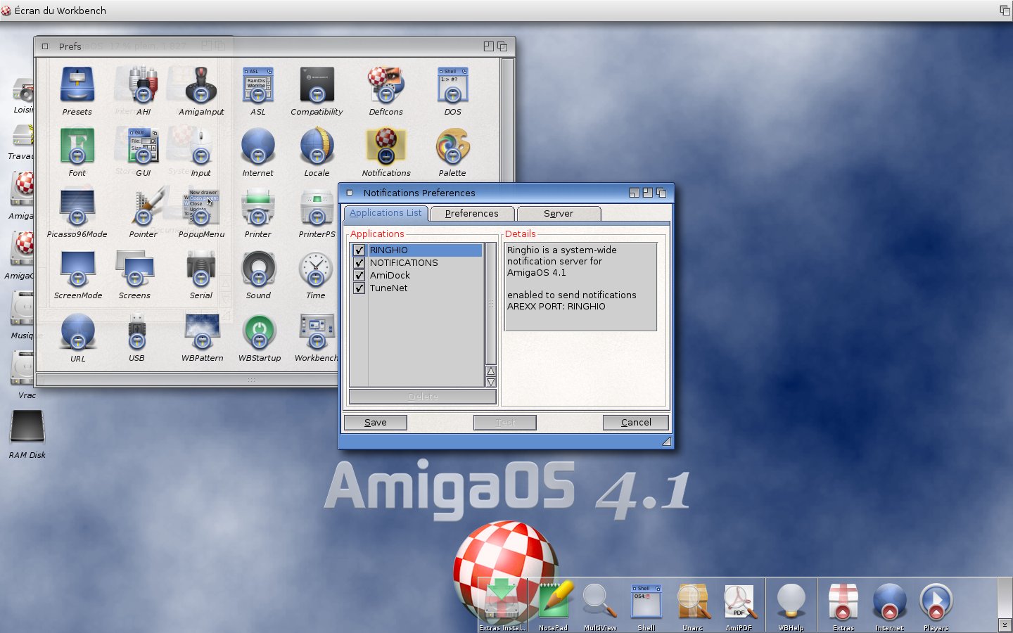Screen dimensions: 1013x633
Task: Open the AHI audio preferences icon
Action: [143, 86]
